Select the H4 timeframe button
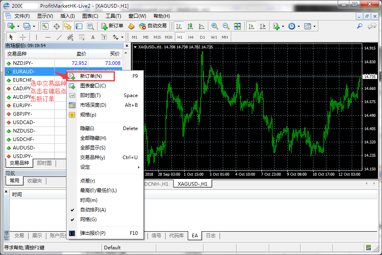This screenshot has width=382, height=255. [191, 37]
